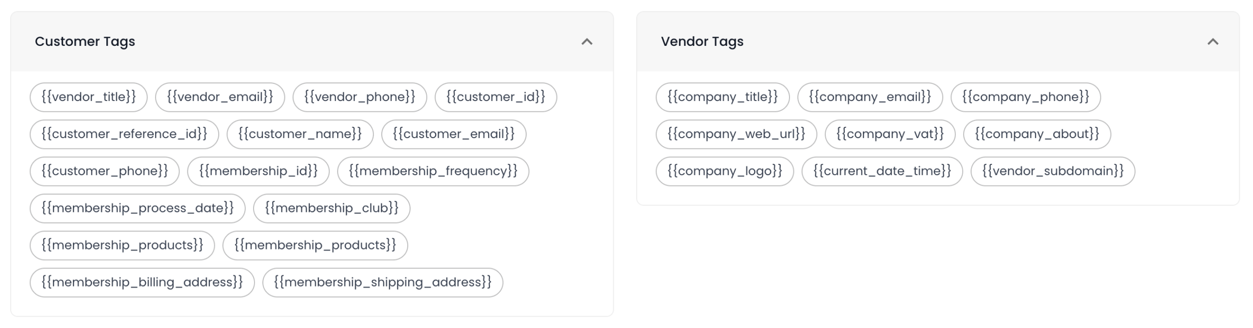Select the {{vendor_email}} tag chip

[220, 97]
